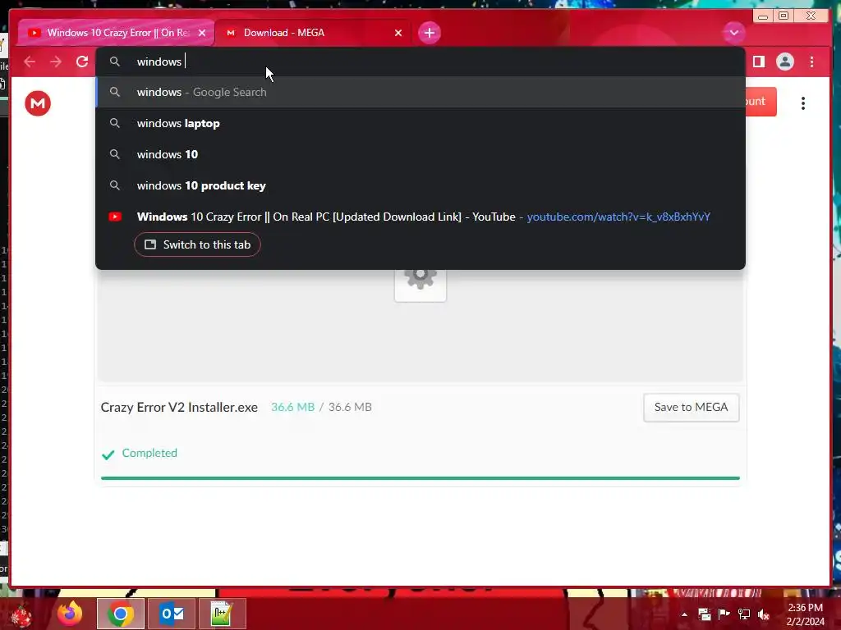Screen dimensions: 841x630
Task: Click the 'Completed' status text
Action: (149, 453)
